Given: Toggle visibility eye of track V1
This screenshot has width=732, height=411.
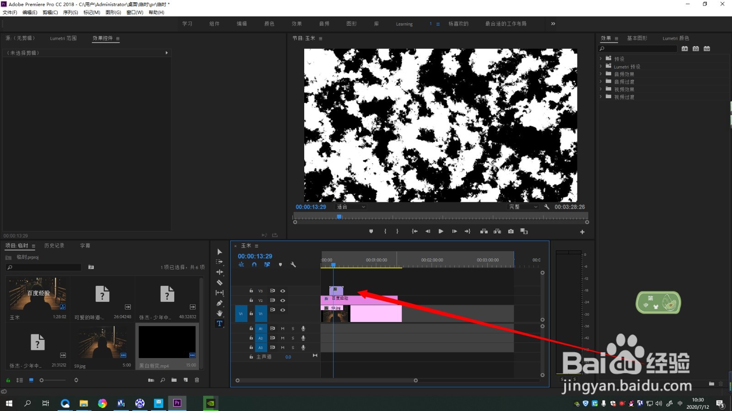Looking at the screenshot, I should pos(283,310).
